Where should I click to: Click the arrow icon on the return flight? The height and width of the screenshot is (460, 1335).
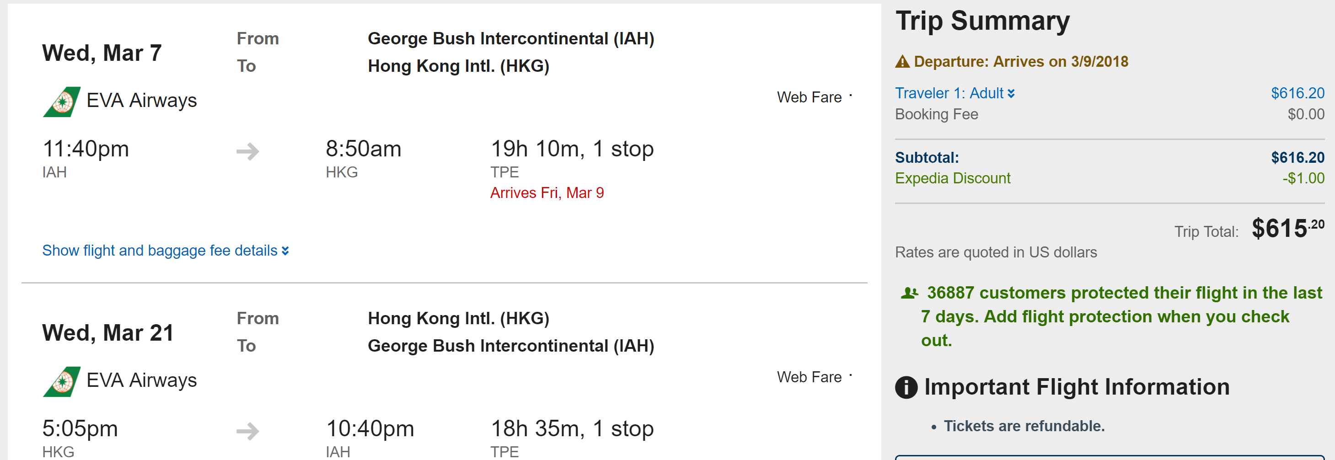248,431
